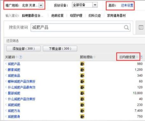Click the magnifier search icon in keyword box

127,28
